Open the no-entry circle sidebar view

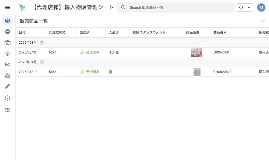tap(7, 32)
